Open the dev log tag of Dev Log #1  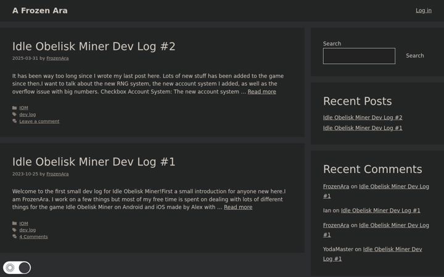(28, 230)
